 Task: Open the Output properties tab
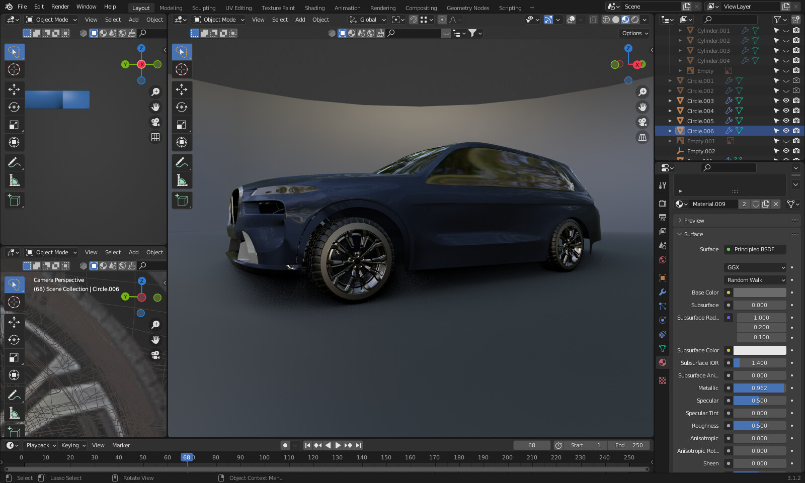(x=663, y=218)
